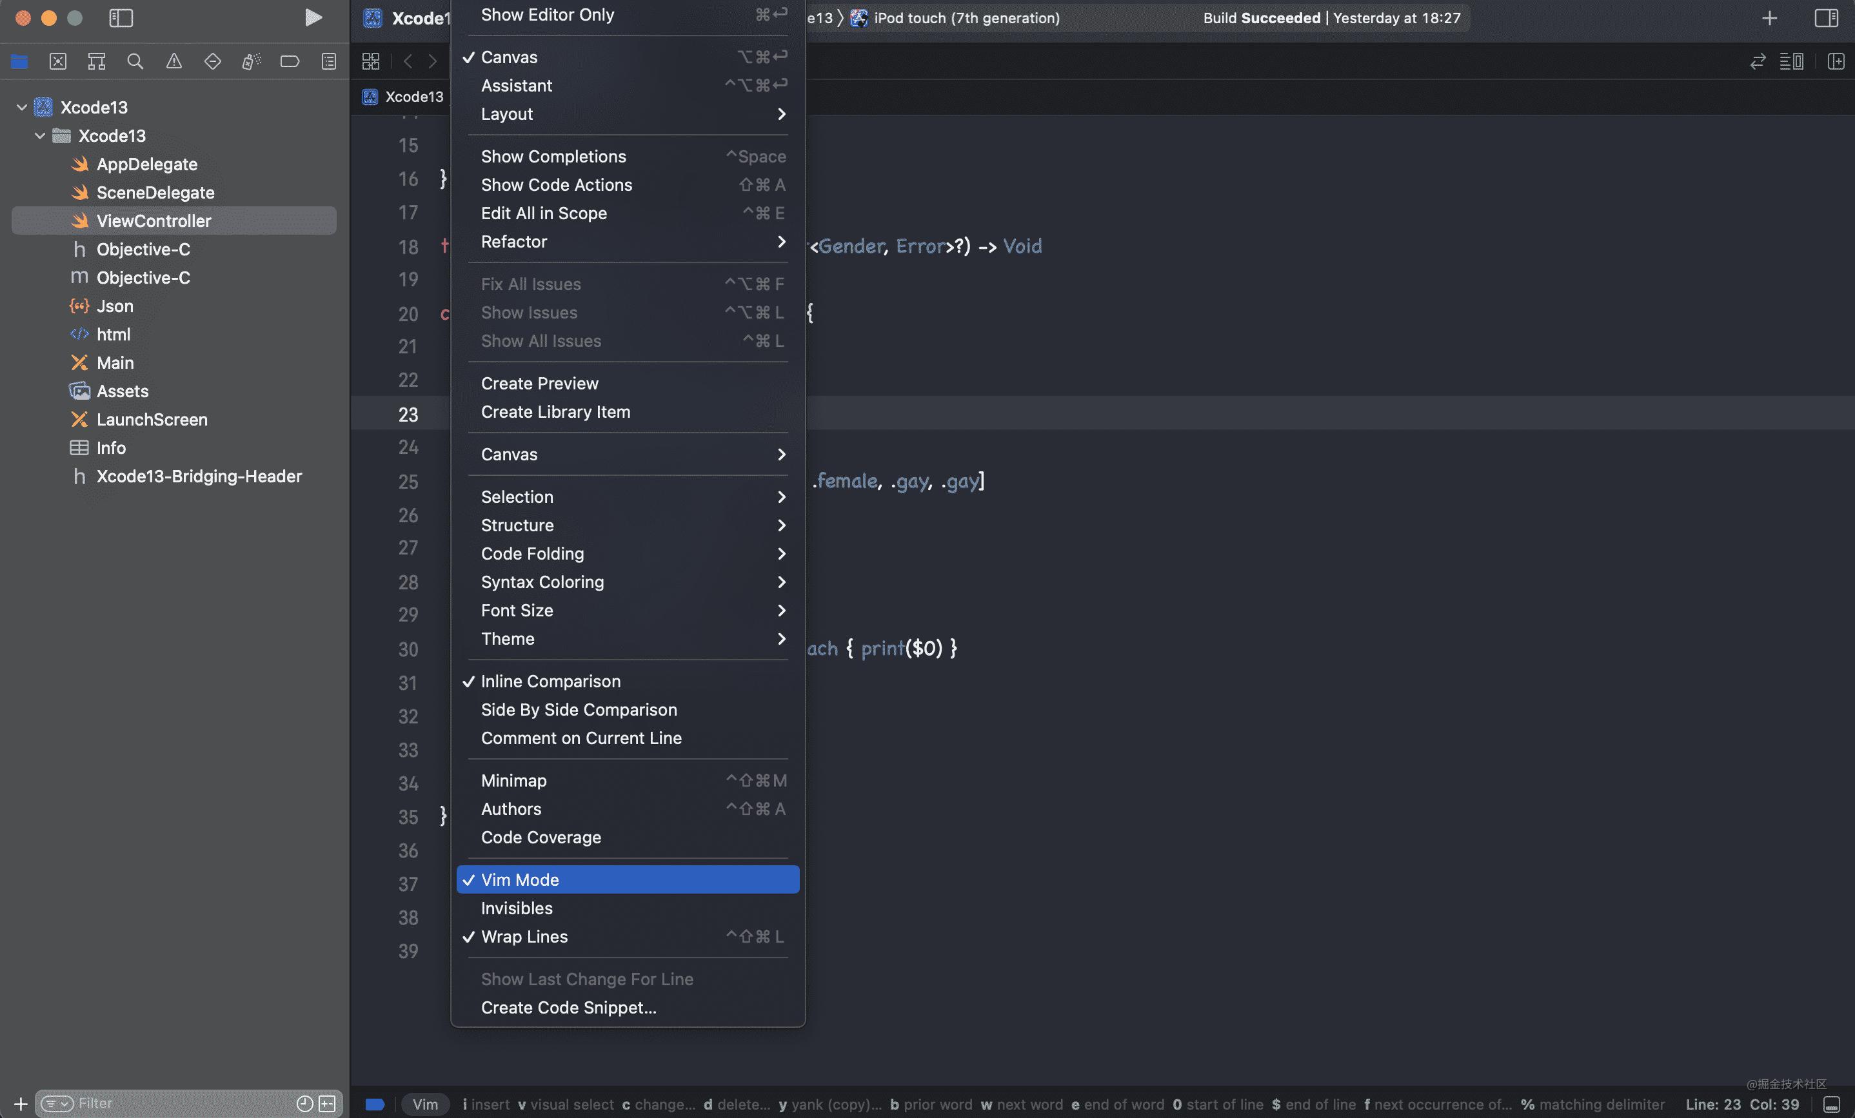
Task: Click Create Code Snippet button
Action: click(x=568, y=1006)
